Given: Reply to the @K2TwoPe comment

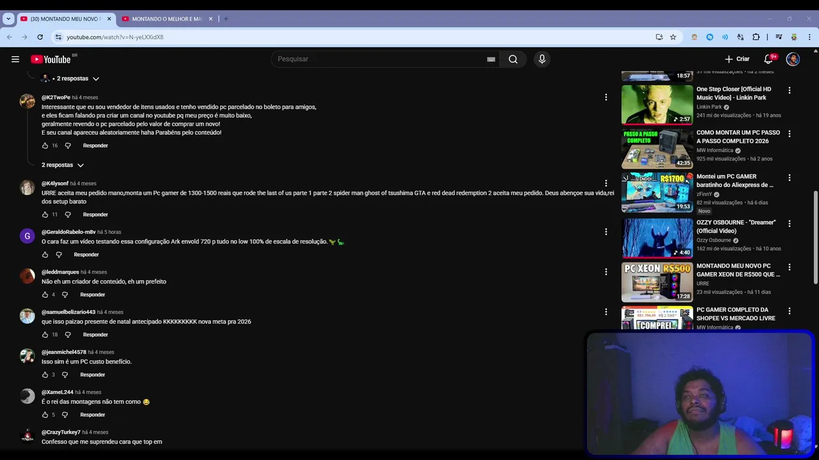Looking at the screenshot, I should point(95,146).
